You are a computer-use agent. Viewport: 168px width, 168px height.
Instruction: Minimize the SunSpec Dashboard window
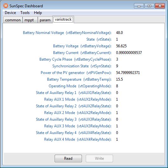click(139, 6)
